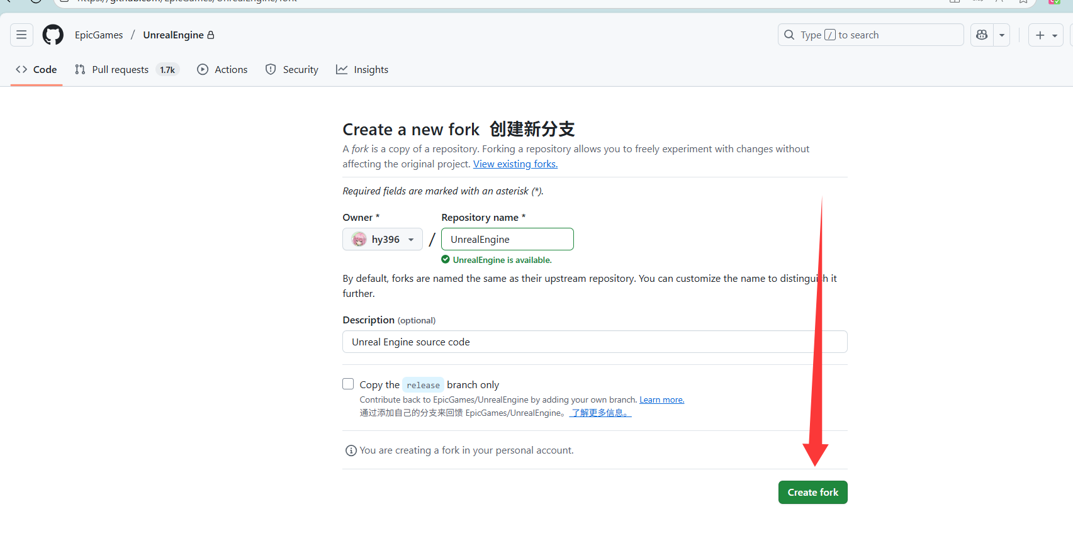Click the Insights graph icon
The image size is (1073, 553).
[x=342, y=70]
